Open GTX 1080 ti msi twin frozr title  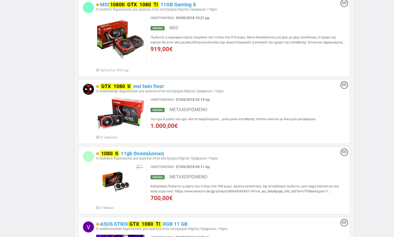click(x=132, y=86)
